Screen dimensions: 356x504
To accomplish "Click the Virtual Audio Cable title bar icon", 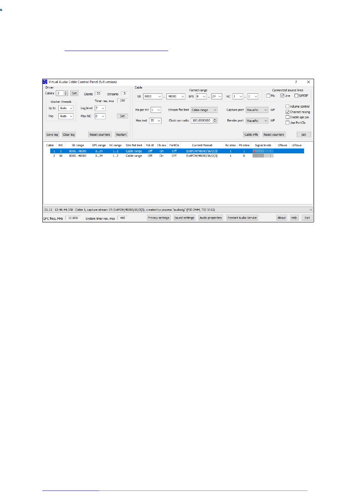I will 45,82.
